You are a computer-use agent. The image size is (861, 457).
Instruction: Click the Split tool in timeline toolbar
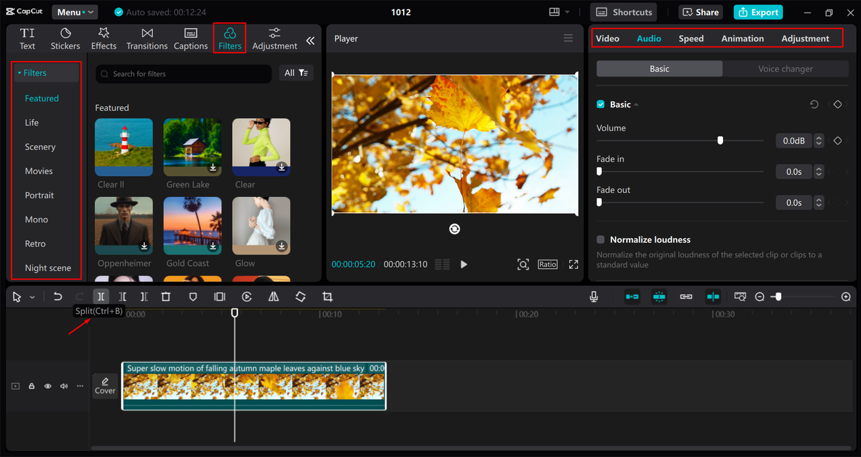[x=100, y=296]
